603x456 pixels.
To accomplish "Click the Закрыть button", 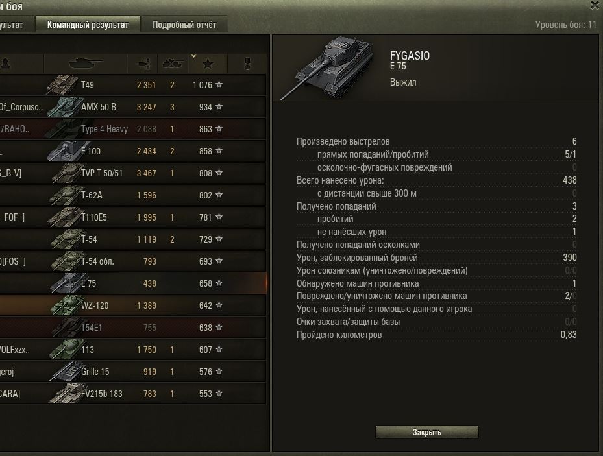I will coord(427,432).
